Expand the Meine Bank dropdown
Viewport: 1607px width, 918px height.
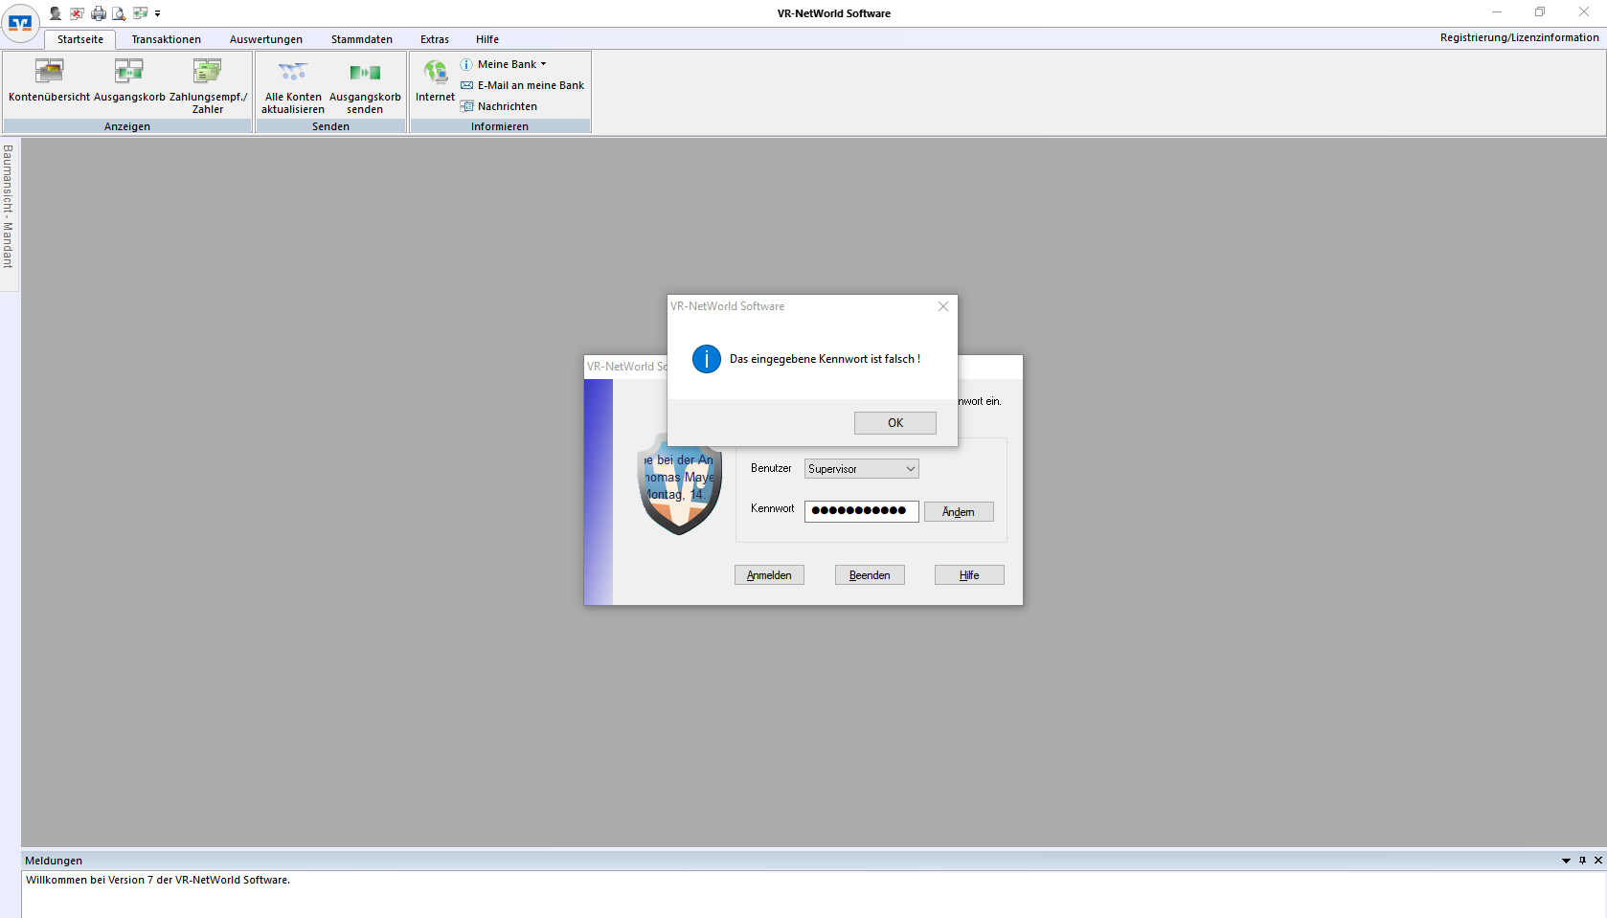coord(504,64)
